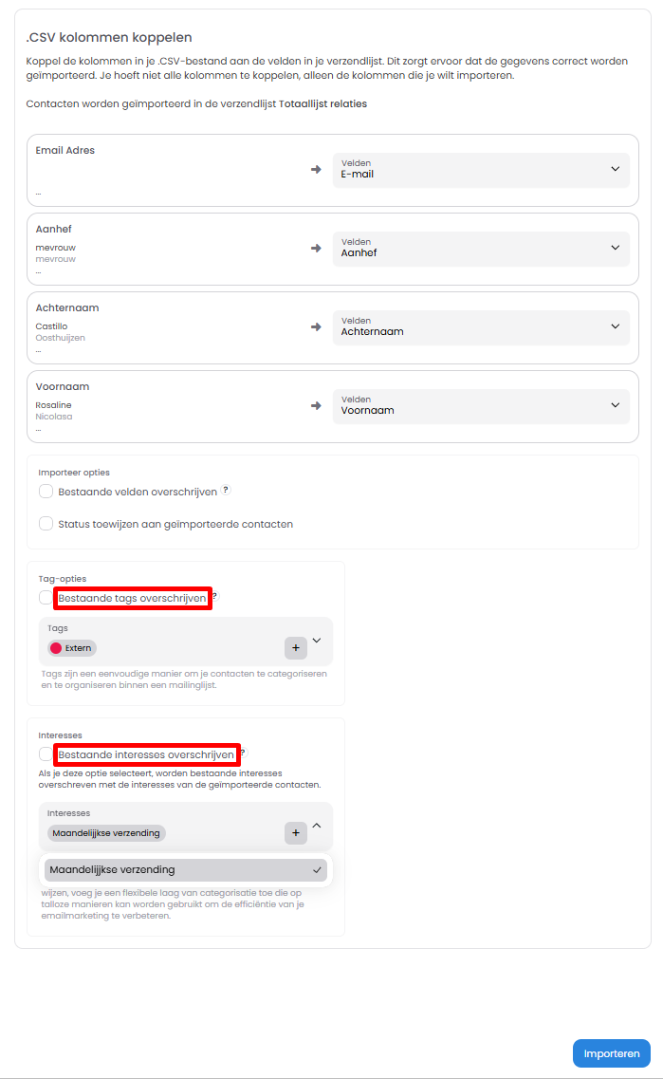Screen dimensions: 663x1079
Task: Click help icon beside Bestaande tags overschrijven
Action: 215,597
